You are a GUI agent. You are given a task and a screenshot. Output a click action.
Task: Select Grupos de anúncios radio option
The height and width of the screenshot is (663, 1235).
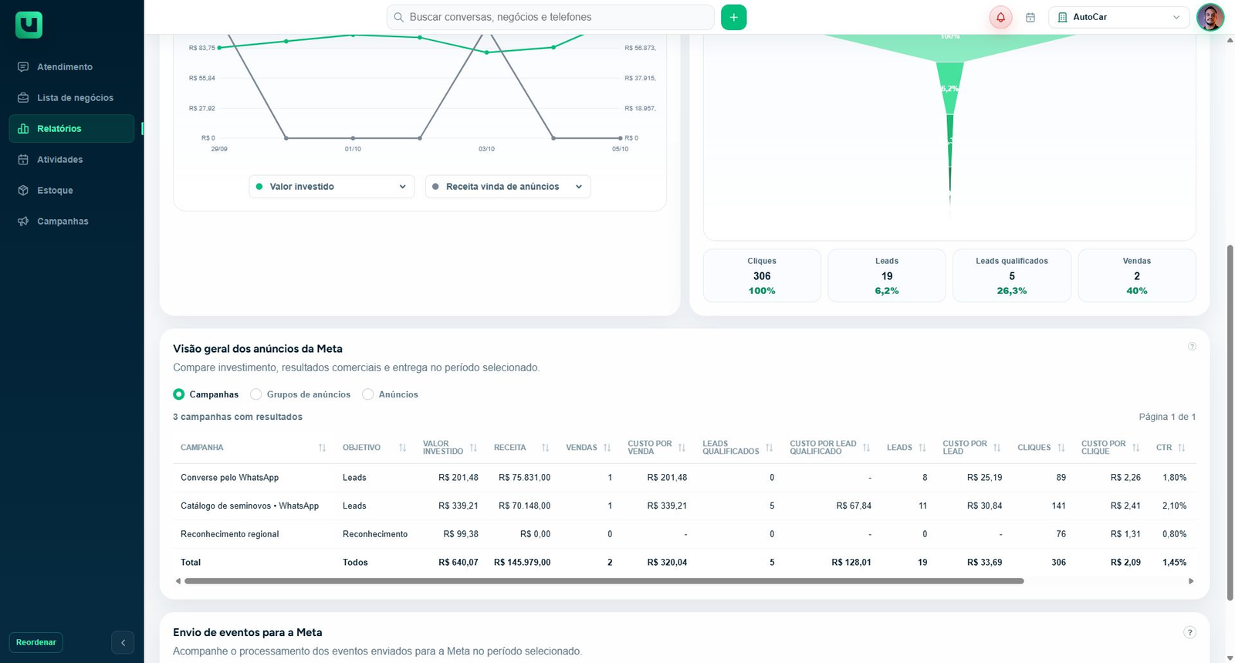click(x=256, y=394)
